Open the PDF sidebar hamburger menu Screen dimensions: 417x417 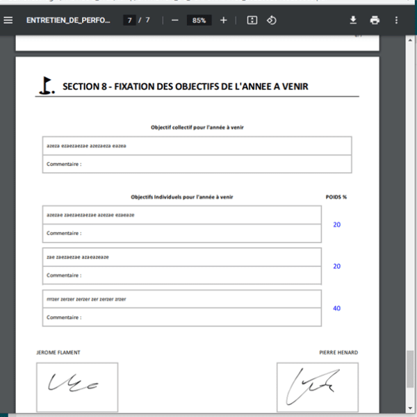click(8, 20)
